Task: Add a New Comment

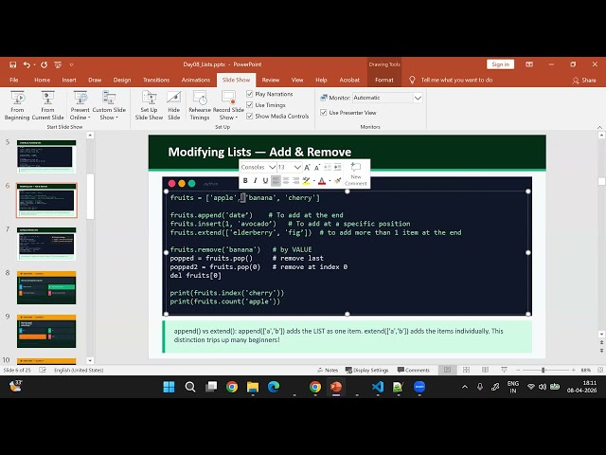Action: point(356,173)
